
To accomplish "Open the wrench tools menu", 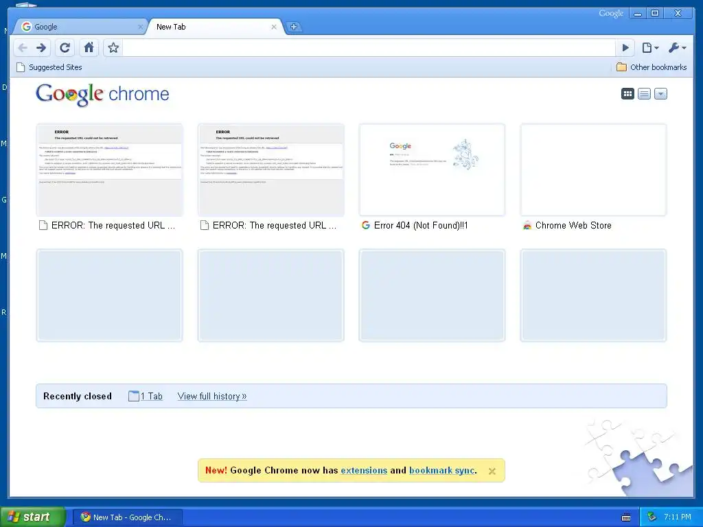I will [x=677, y=47].
